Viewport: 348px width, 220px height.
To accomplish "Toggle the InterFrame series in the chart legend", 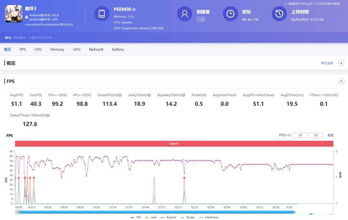I will tap(209, 217).
